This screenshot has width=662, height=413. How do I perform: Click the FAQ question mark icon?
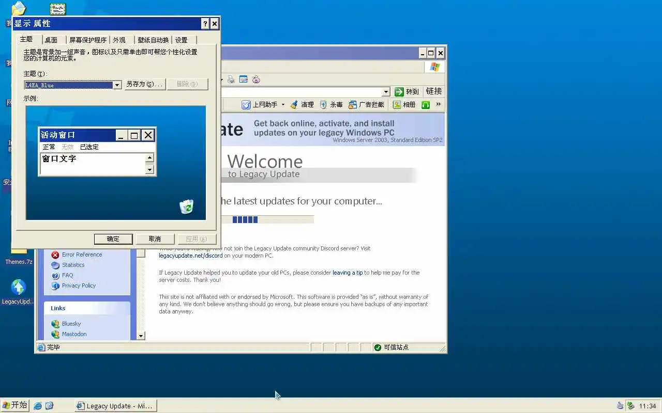[55, 275]
